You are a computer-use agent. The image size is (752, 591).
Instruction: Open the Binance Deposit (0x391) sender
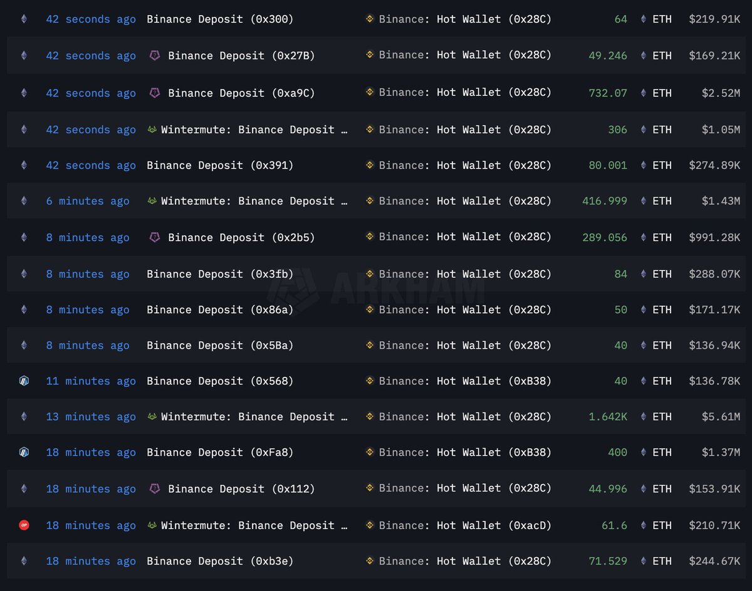click(x=220, y=165)
